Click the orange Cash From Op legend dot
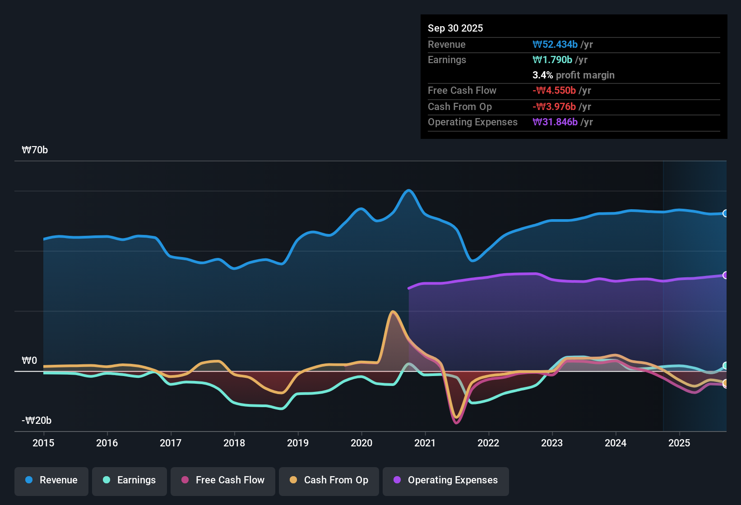This screenshot has height=505, width=741. [x=293, y=480]
